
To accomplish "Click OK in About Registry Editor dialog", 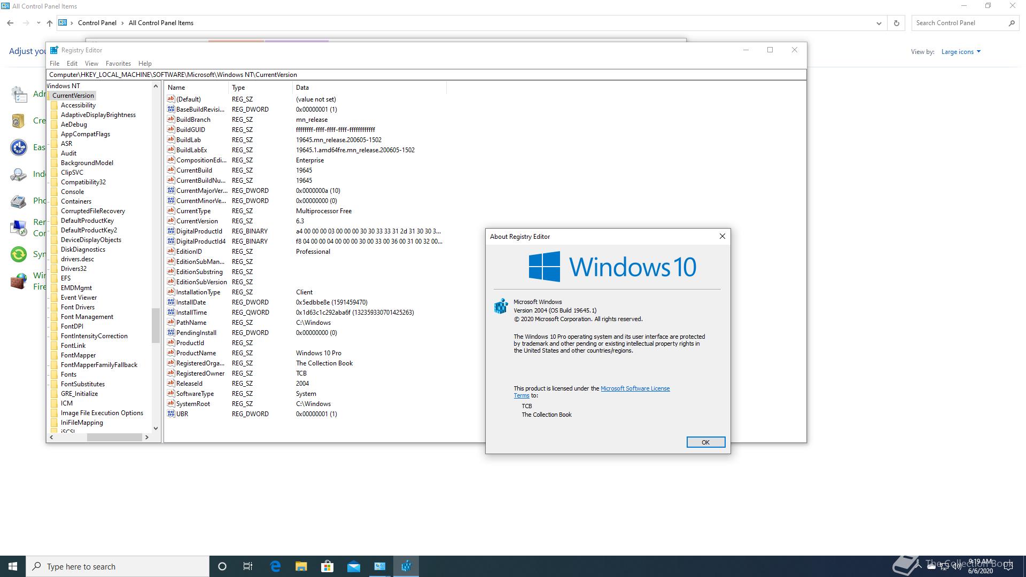I will pos(705,442).
